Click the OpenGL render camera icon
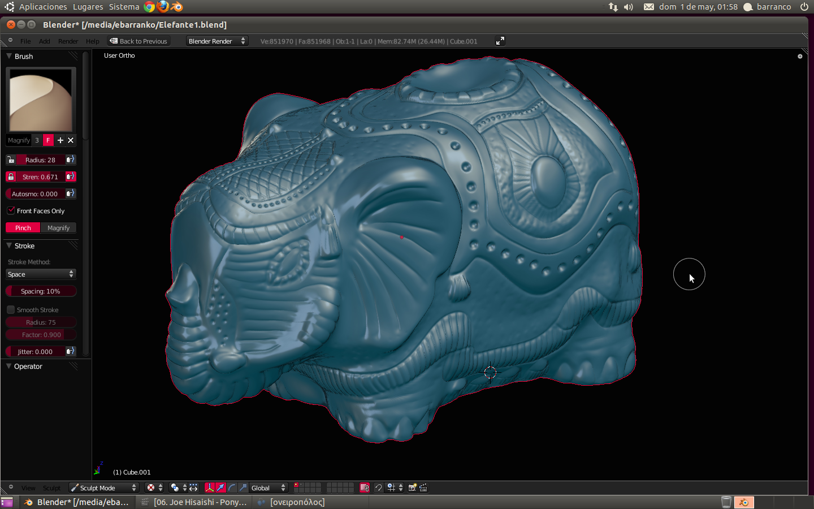814x509 pixels. point(412,488)
